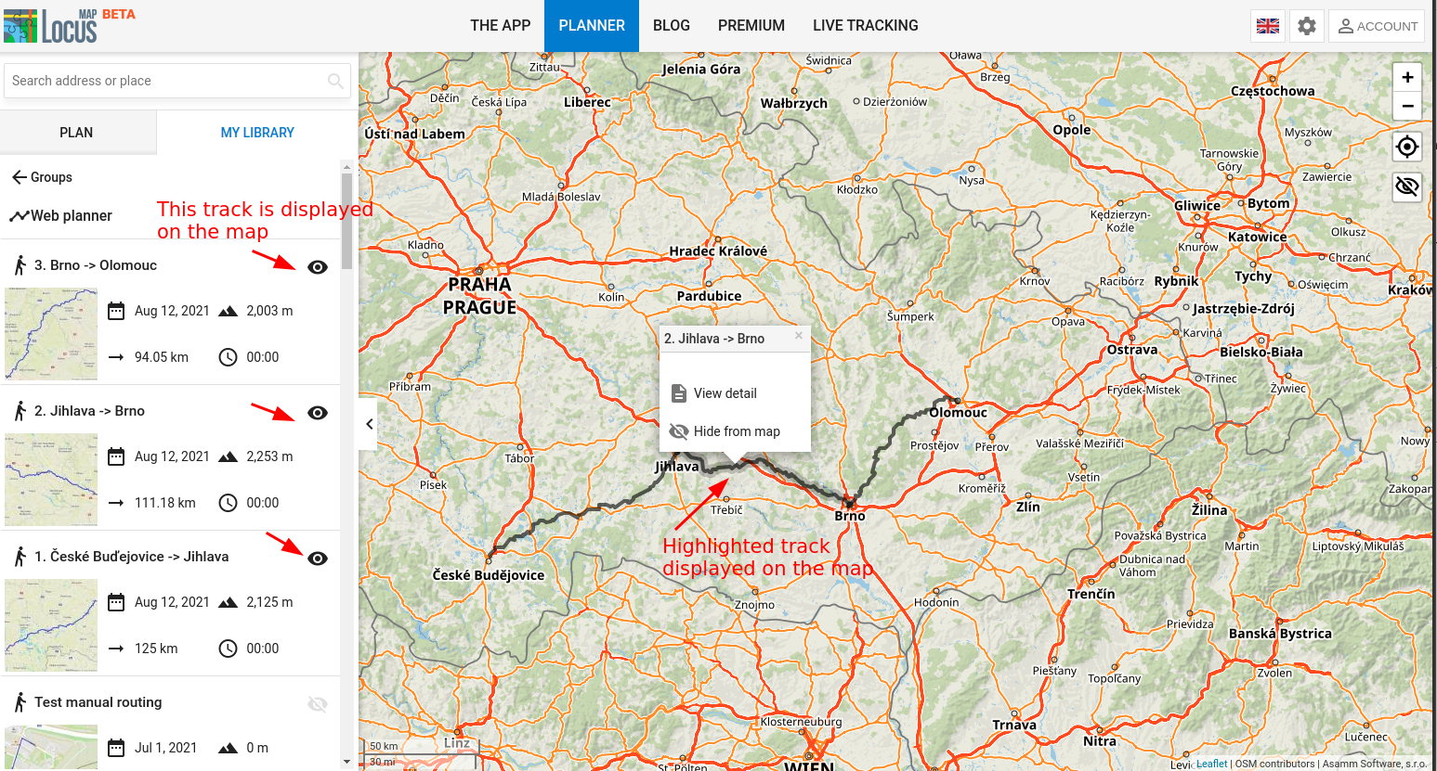Switch to the PLAN tab
This screenshot has height=771, width=1437.
pyautogui.click(x=76, y=133)
